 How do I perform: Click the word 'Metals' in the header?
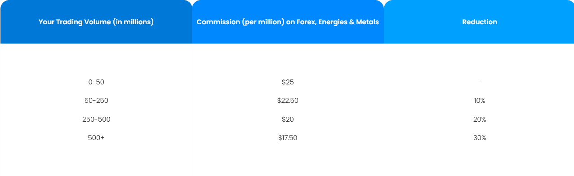click(x=368, y=22)
